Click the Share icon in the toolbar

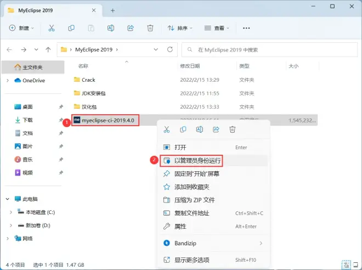(x=131, y=28)
